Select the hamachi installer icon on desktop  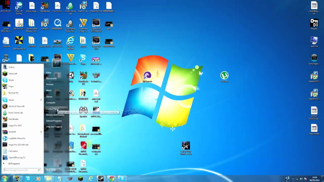tap(45, 25)
